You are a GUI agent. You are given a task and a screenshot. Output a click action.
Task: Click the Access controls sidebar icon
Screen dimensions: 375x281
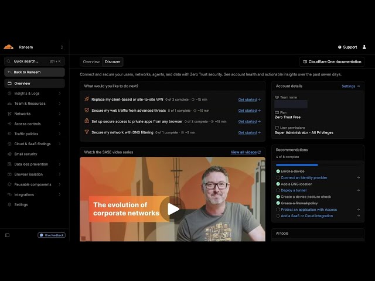(x=9, y=124)
